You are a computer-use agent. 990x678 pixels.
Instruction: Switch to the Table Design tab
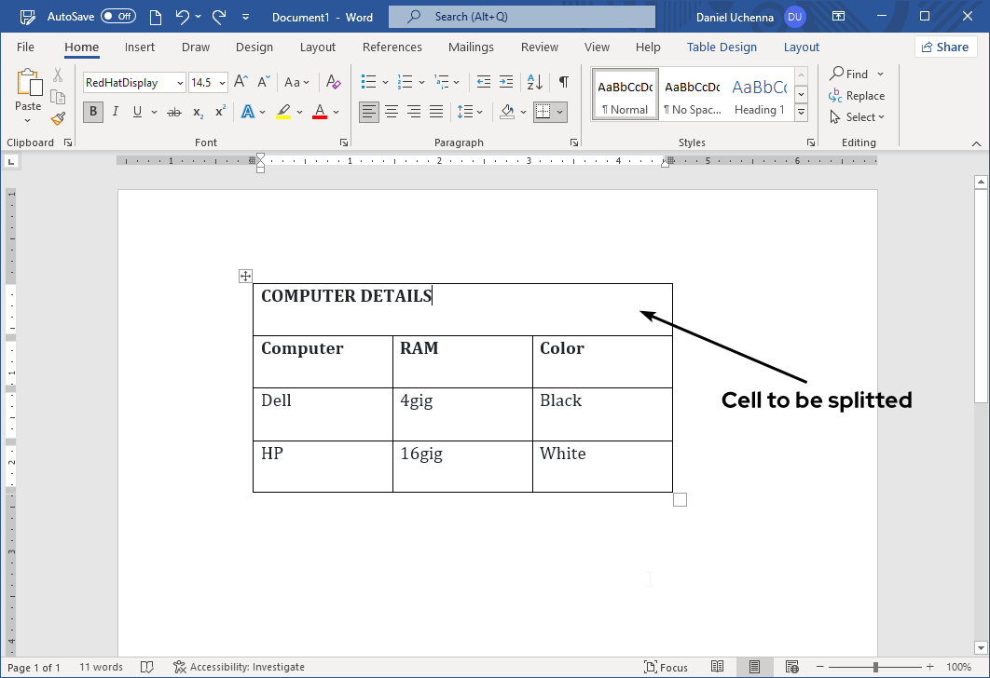[x=722, y=47]
